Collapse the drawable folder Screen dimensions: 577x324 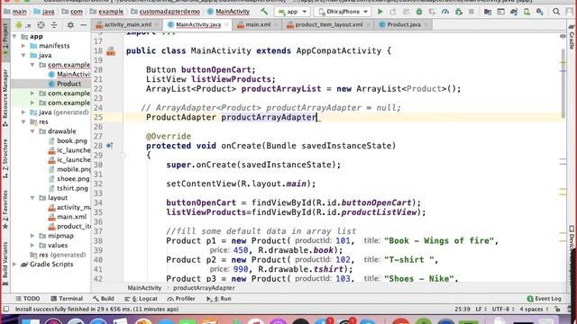[32, 131]
